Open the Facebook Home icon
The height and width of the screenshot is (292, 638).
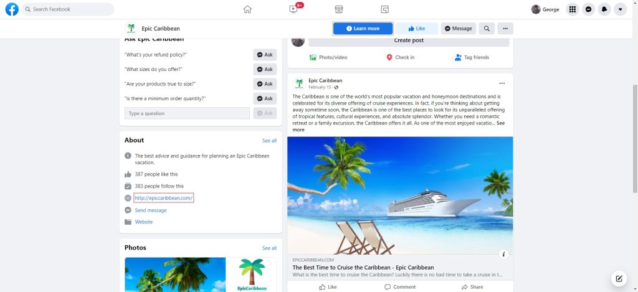247,9
